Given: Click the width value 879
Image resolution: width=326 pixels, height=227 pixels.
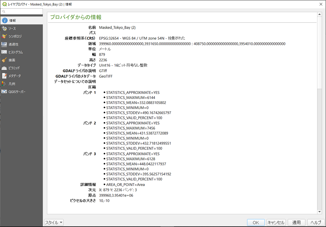Looking at the screenshot, I should pos(102,55).
